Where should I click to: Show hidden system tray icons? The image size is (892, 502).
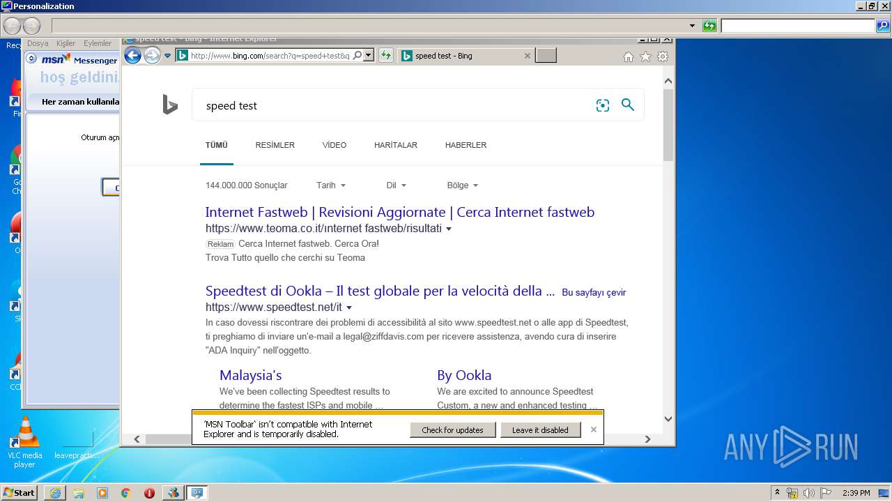coord(777,493)
